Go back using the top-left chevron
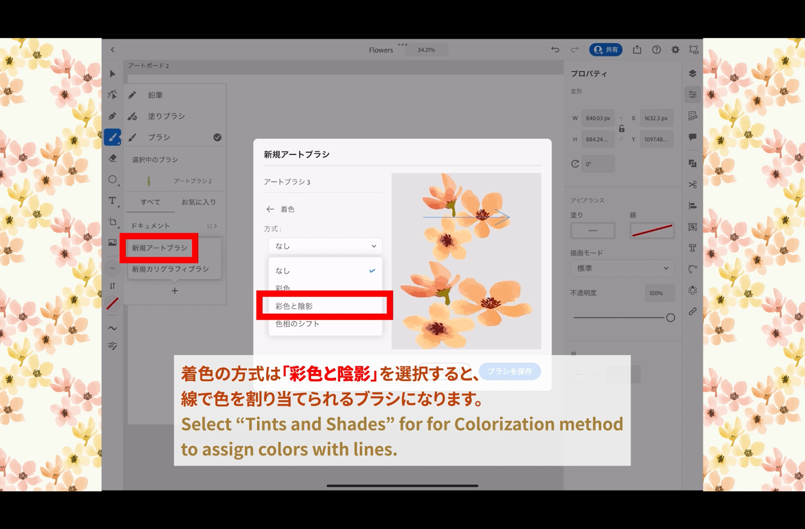The width and height of the screenshot is (805, 529). point(112,50)
